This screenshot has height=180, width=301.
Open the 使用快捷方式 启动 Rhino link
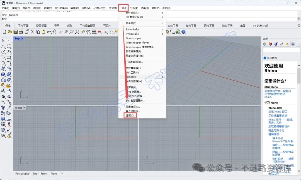point(278,94)
